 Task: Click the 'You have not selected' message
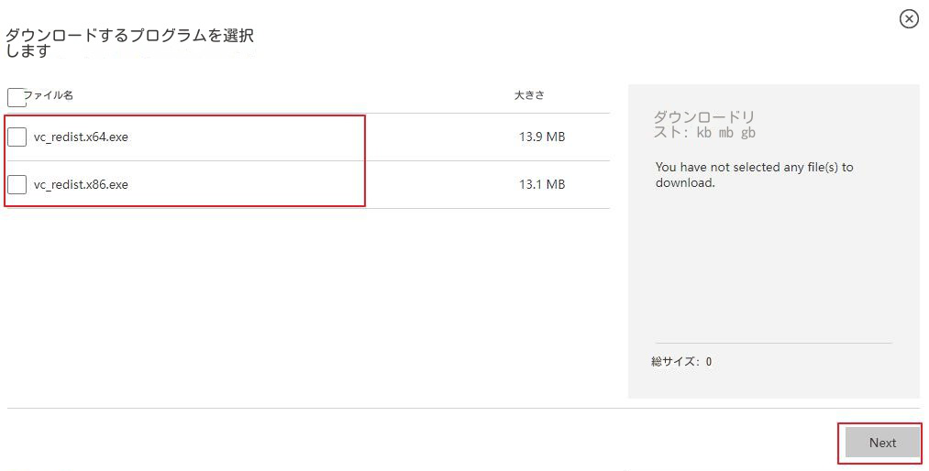[754, 174]
